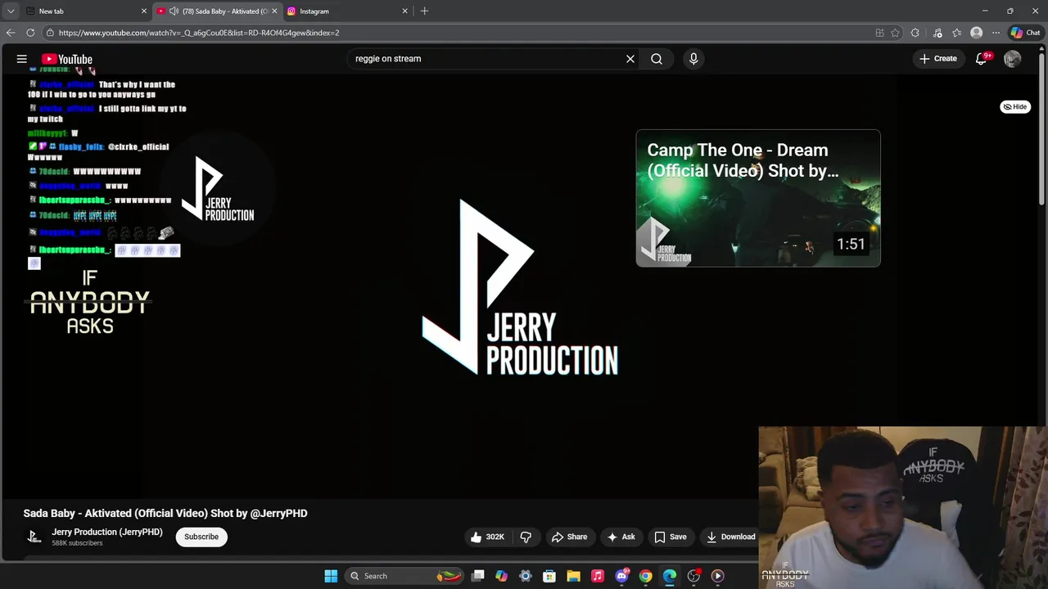Switch to Google Chrome on taskbar
The height and width of the screenshot is (589, 1048).
[x=645, y=576]
